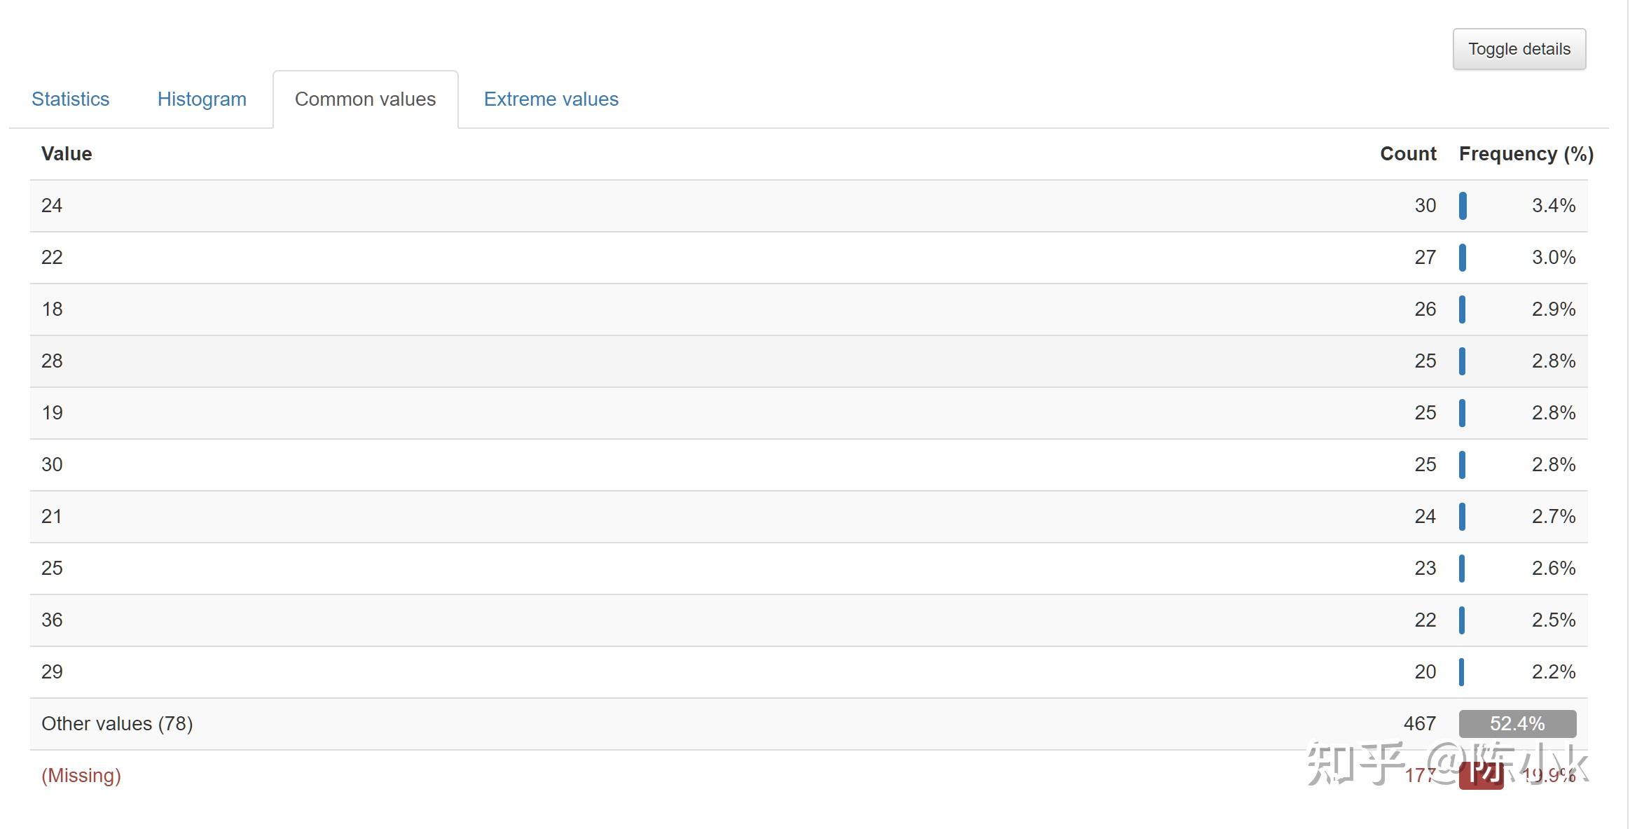The image size is (1630, 829).
Task: Click value 29 in the table
Action: pyautogui.click(x=52, y=672)
